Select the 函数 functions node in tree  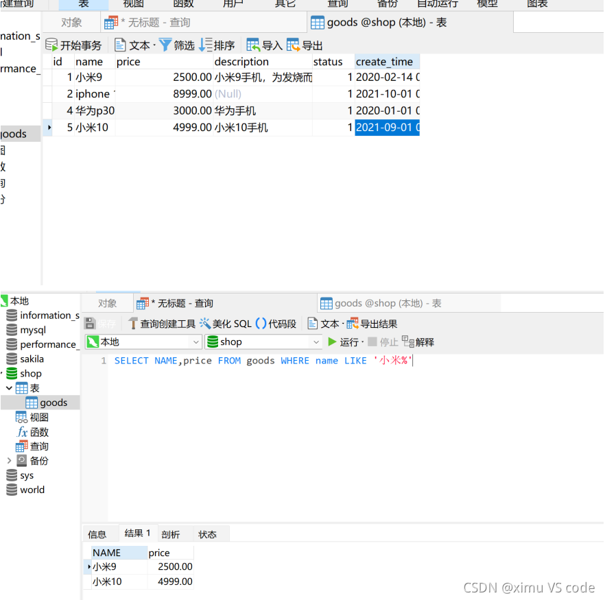coord(32,431)
